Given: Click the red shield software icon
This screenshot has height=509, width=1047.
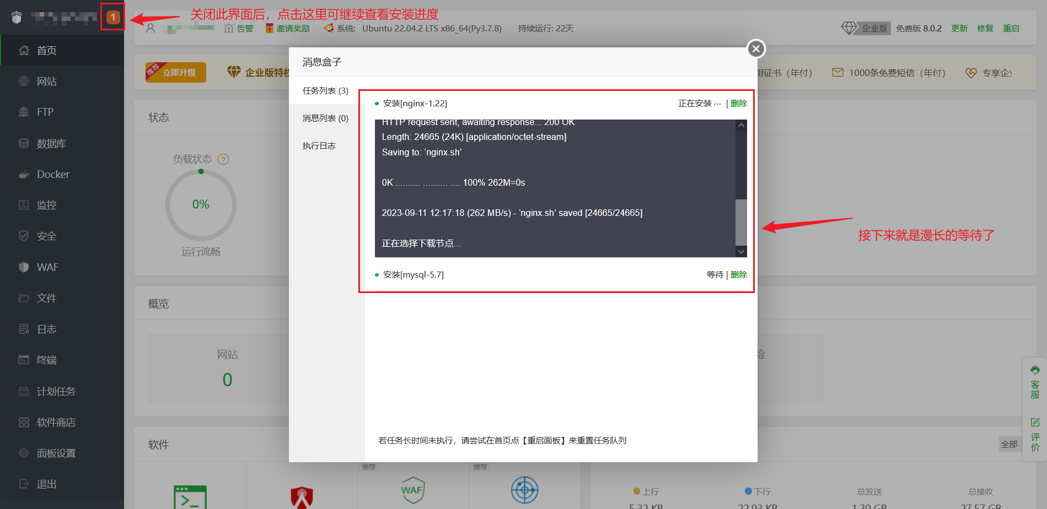Looking at the screenshot, I should (302, 497).
